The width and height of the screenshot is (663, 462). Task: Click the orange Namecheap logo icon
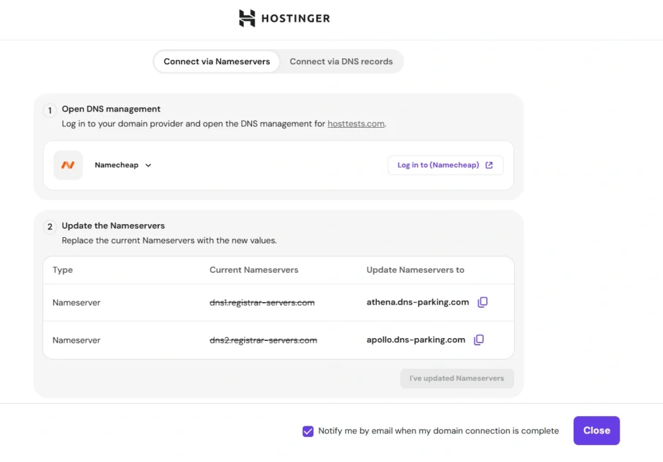pyautogui.click(x=68, y=165)
